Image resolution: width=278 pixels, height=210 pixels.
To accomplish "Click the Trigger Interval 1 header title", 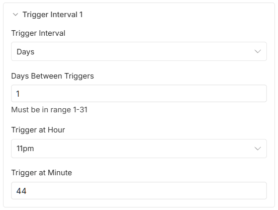I will pyautogui.click(x=53, y=15).
